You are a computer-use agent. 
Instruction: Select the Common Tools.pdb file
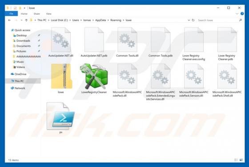[161, 42]
